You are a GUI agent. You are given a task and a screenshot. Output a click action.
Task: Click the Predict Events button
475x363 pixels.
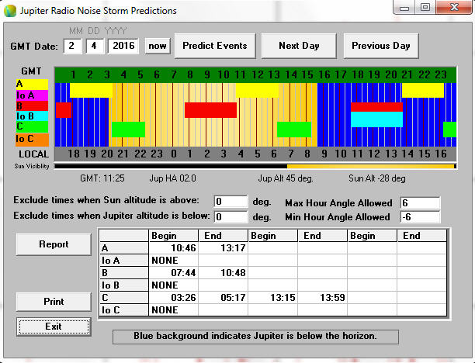point(215,46)
